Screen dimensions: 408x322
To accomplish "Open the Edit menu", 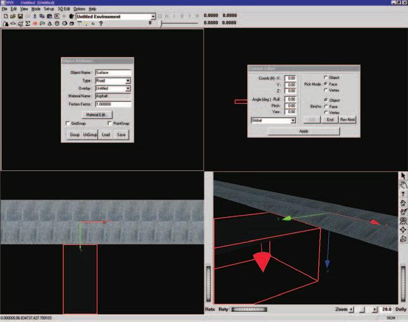I will (x=13, y=9).
